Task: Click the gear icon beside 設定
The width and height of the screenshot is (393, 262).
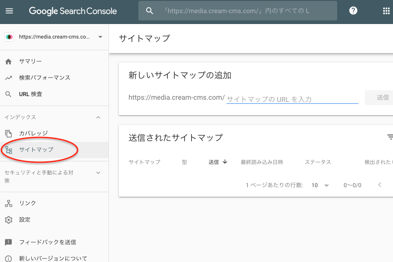Action: (x=9, y=220)
